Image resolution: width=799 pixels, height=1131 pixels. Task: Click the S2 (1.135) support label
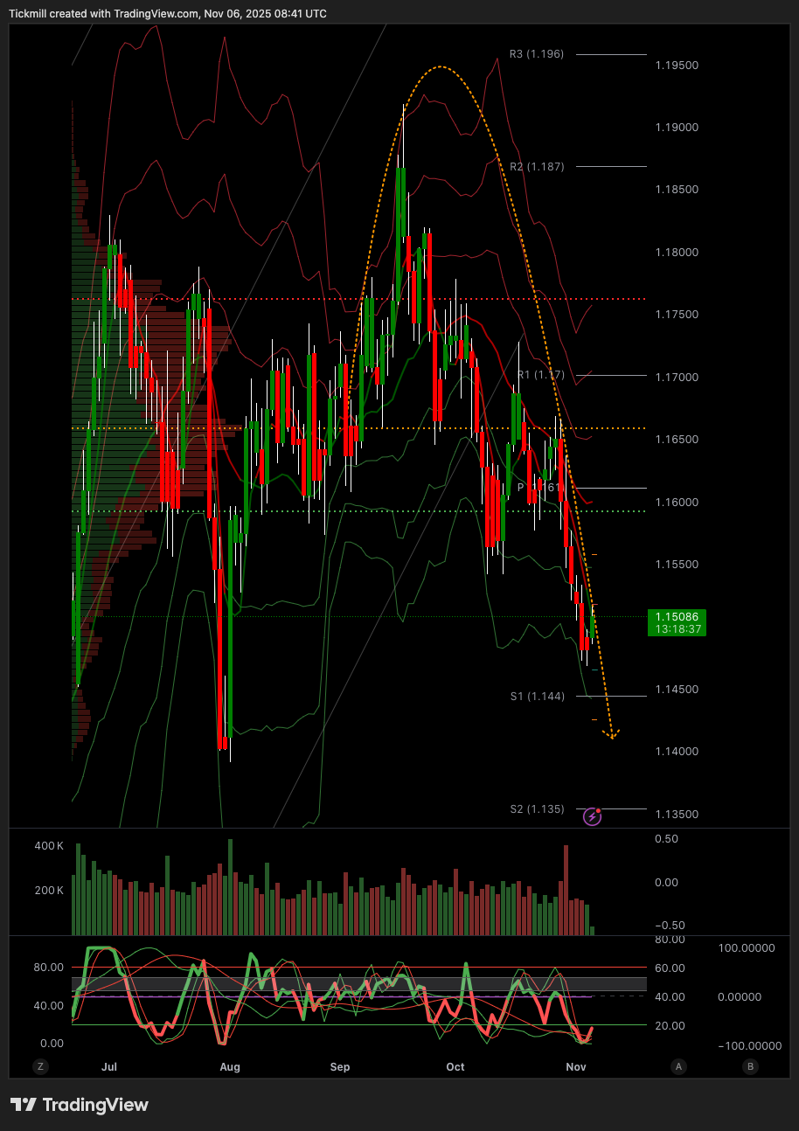(538, 809)
